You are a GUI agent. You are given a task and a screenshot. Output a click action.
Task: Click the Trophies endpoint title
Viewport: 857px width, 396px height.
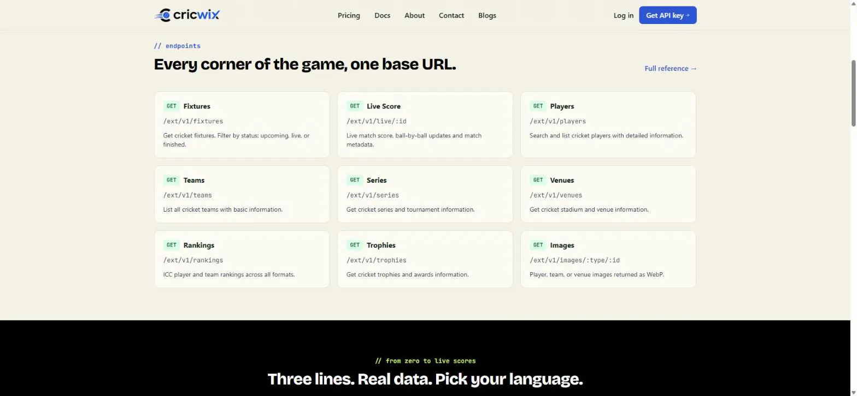pyautogui.click(x=381, y=245)
